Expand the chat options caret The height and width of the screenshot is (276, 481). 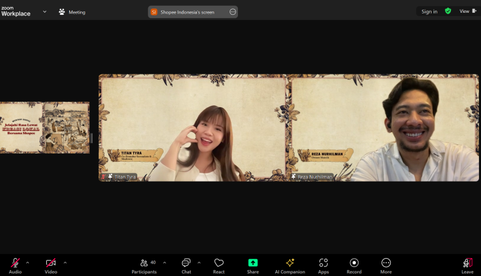point(199,263)
